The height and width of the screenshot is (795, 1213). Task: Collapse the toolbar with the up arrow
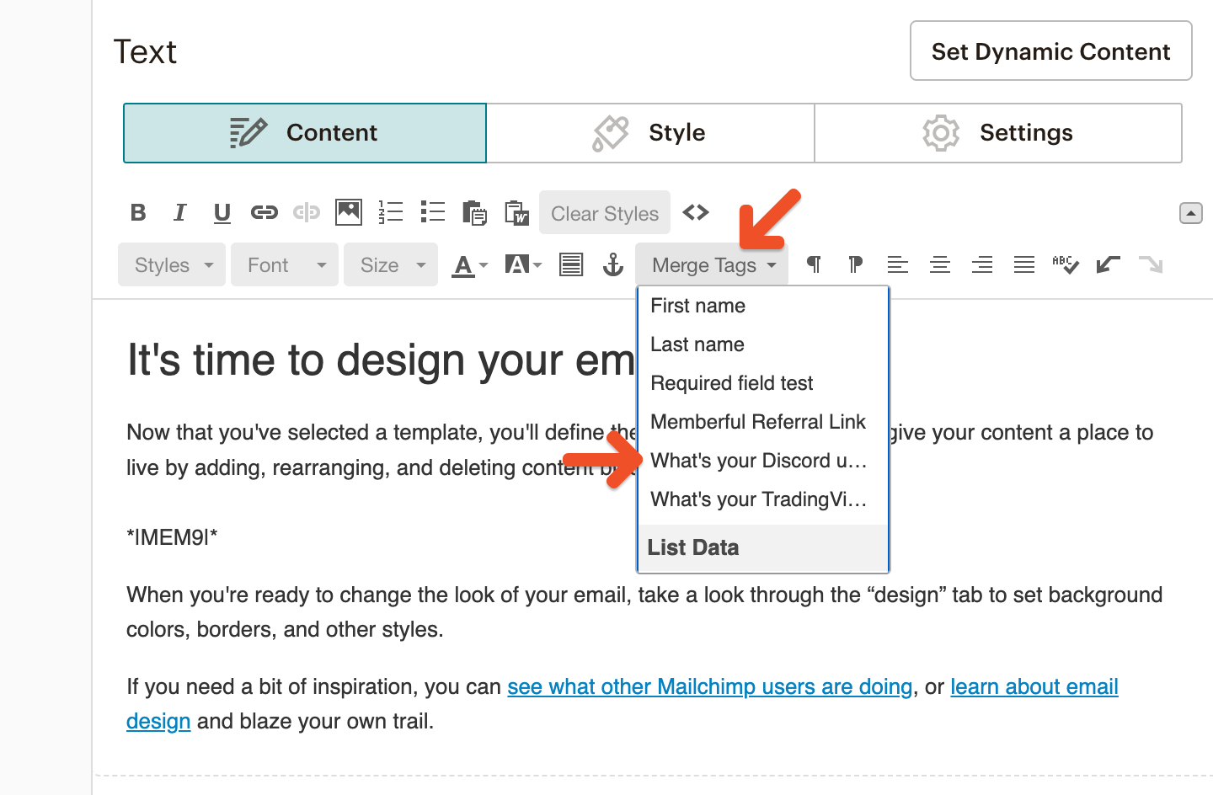tap(1191, 212)
